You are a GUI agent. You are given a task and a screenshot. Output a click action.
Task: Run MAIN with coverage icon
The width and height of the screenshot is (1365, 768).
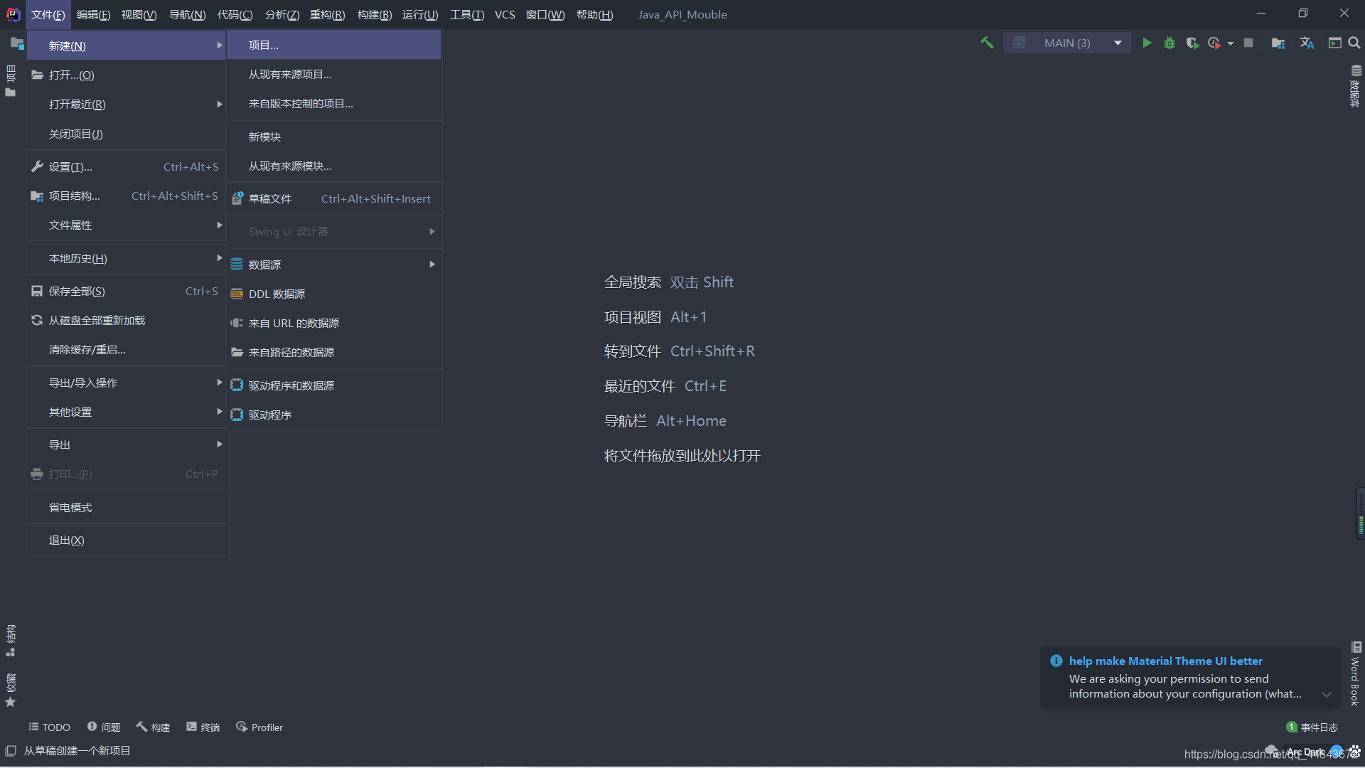[1192, 43]
